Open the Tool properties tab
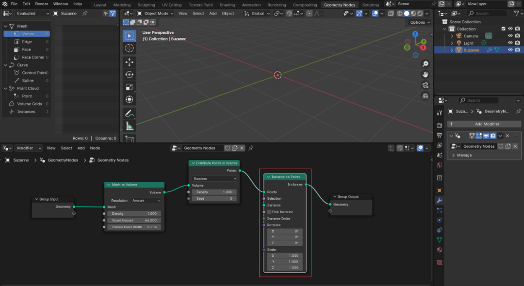524x286 pixels. 440,113
